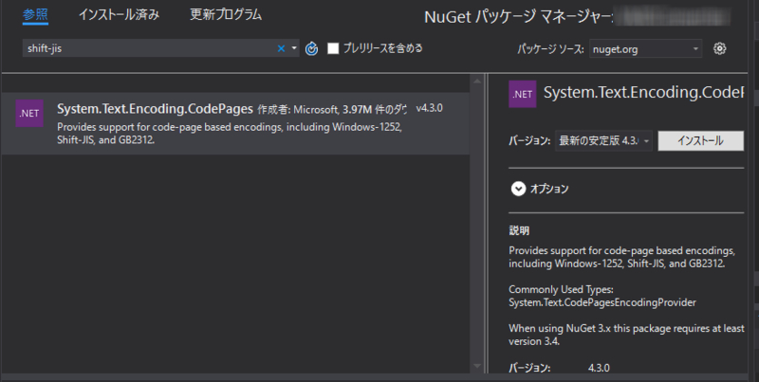Image resolution: width=759 pixels, height=382 pixels.
Task: Click the 4.3.0 version value at bottom
Action: (599, 368)
